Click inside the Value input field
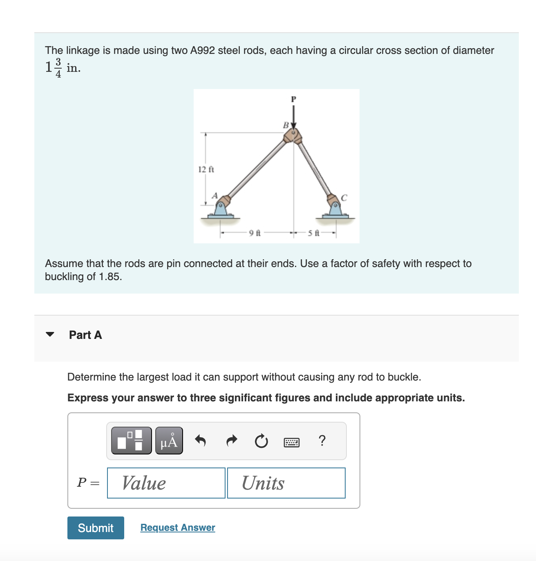Screen dimensions: 536x561 [x=166, y=483]
